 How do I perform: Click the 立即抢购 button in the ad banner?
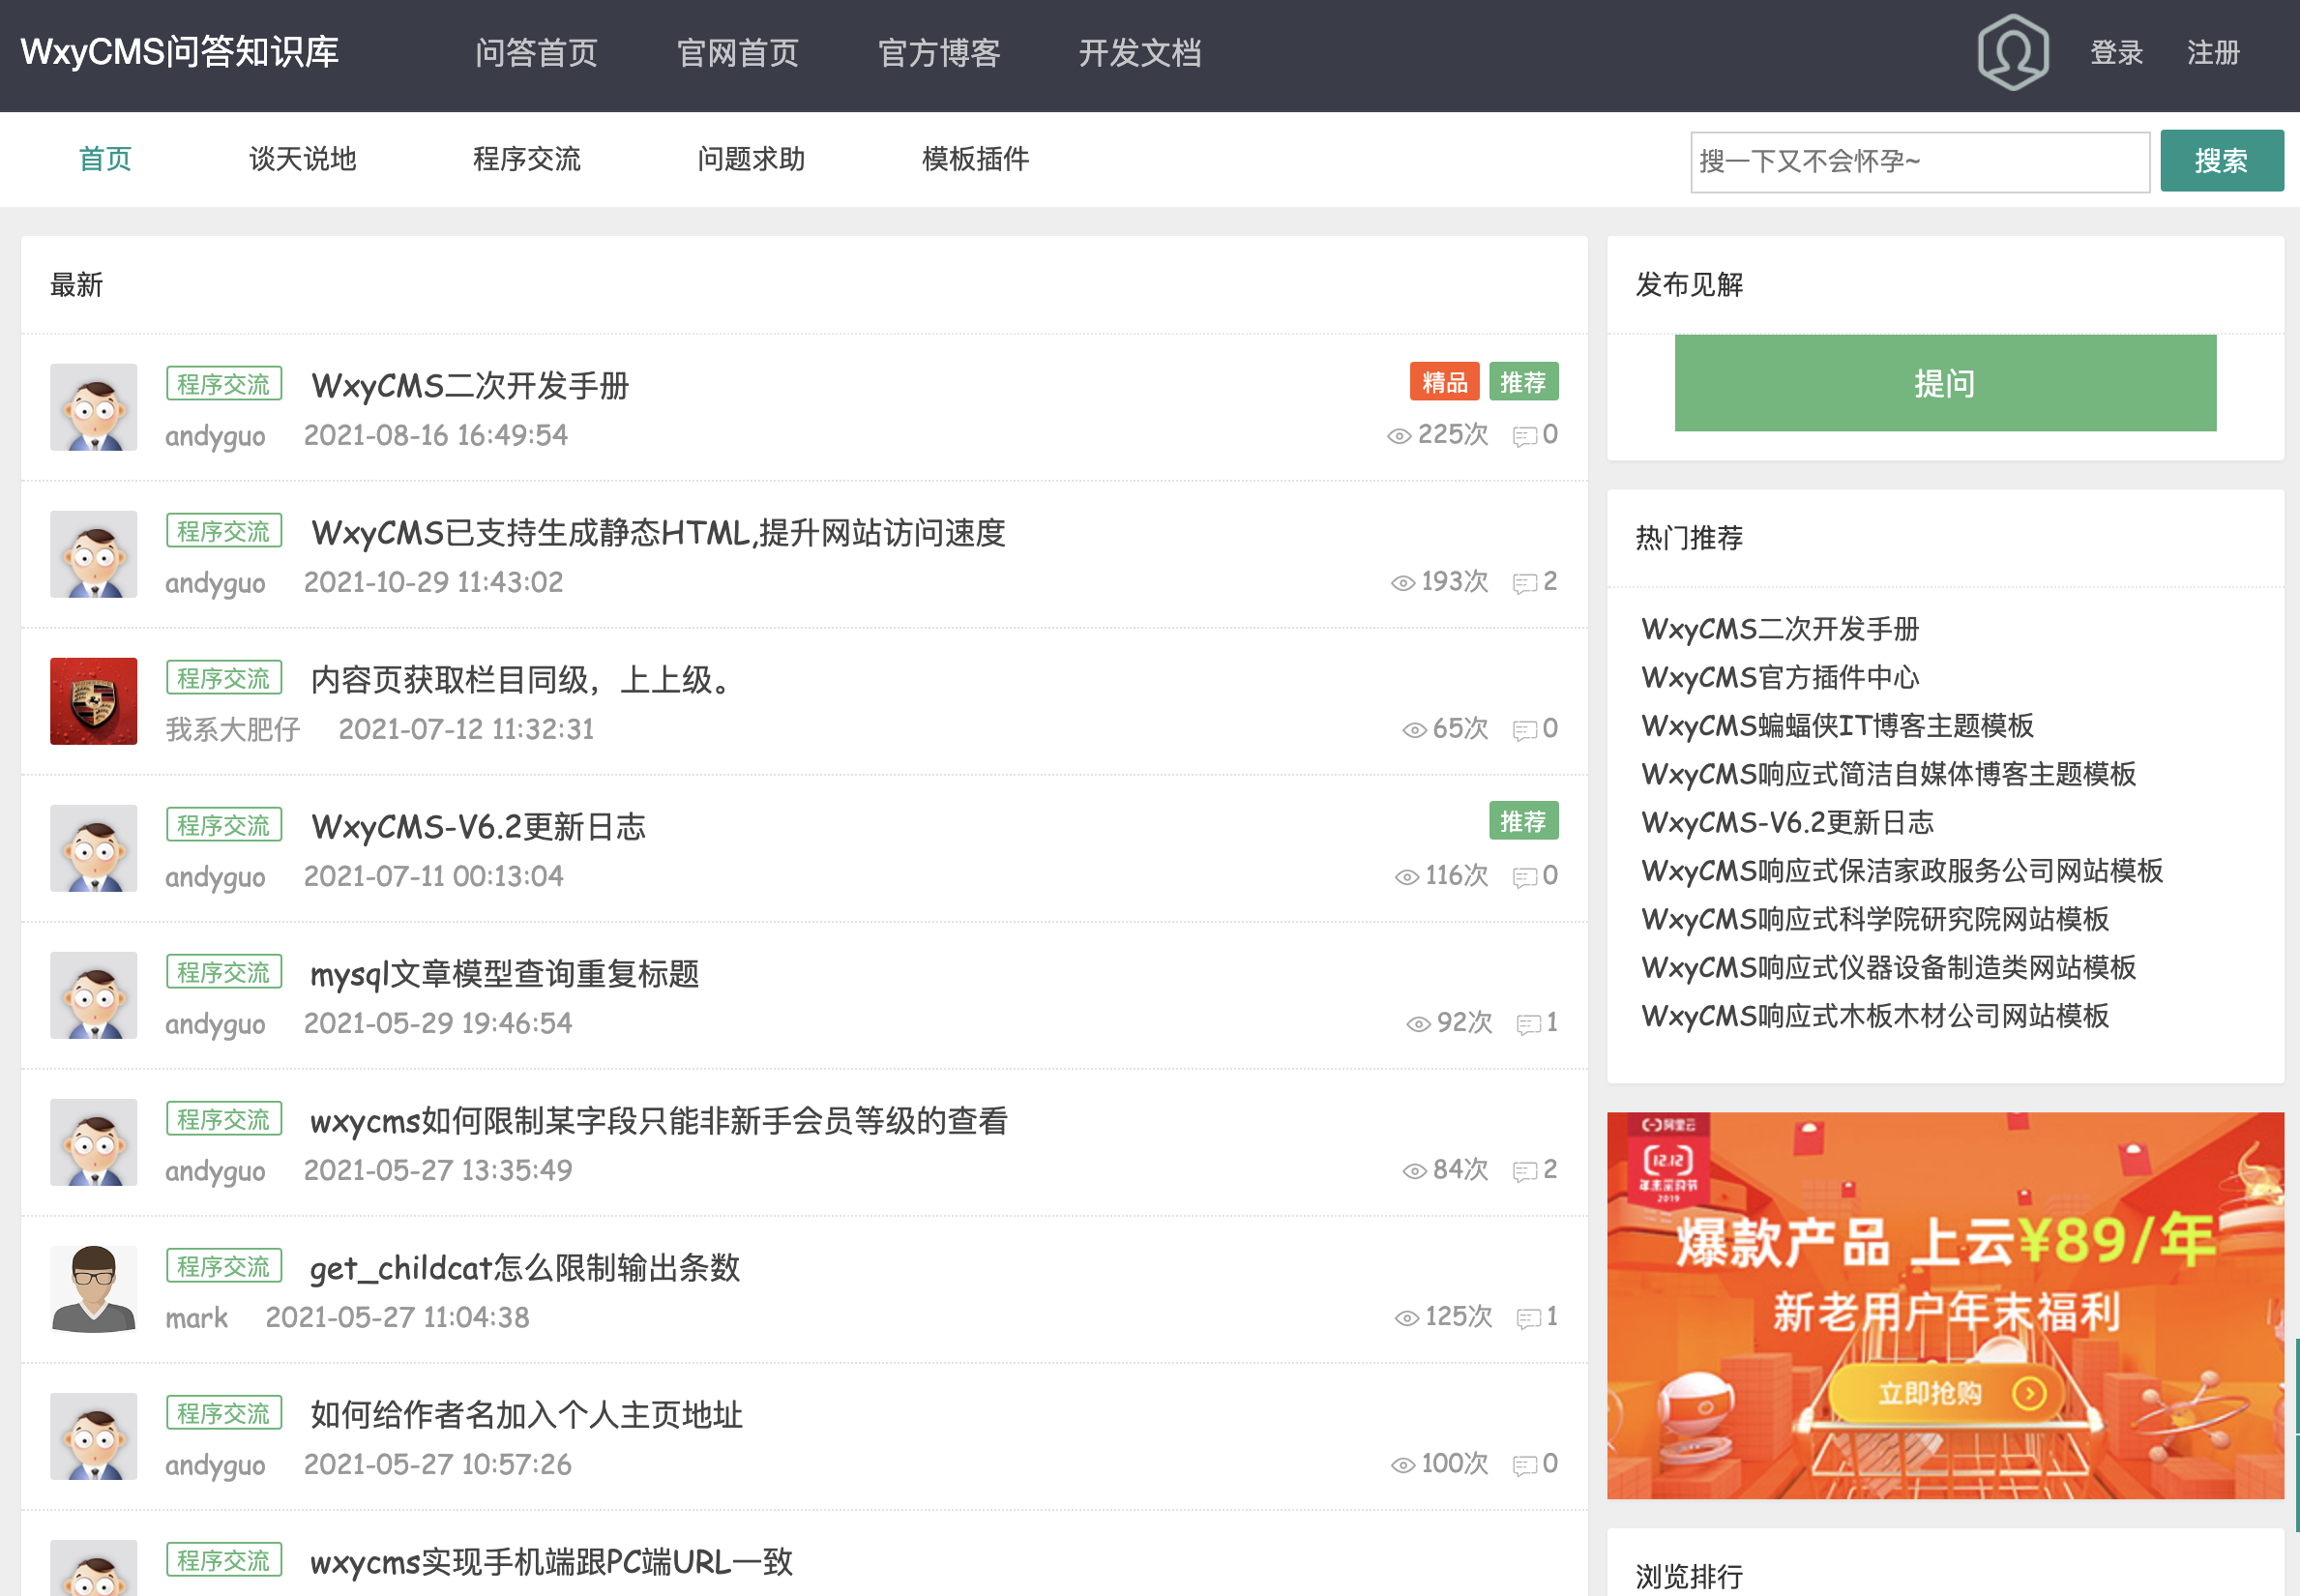[1945, 1392]
